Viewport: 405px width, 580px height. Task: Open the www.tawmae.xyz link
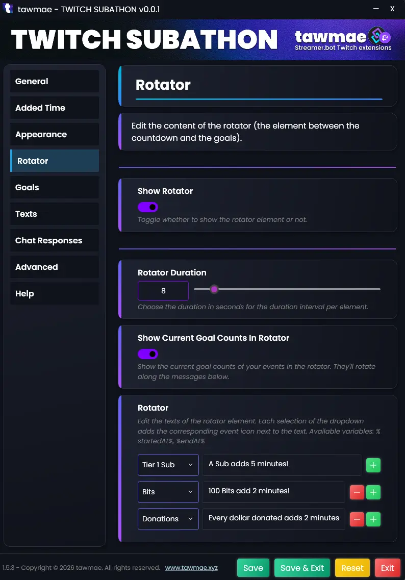pos(191,568)
